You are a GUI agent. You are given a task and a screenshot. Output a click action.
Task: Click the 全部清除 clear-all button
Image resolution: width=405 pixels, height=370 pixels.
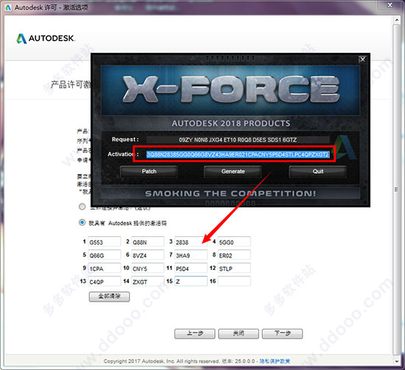pos(109,296)
